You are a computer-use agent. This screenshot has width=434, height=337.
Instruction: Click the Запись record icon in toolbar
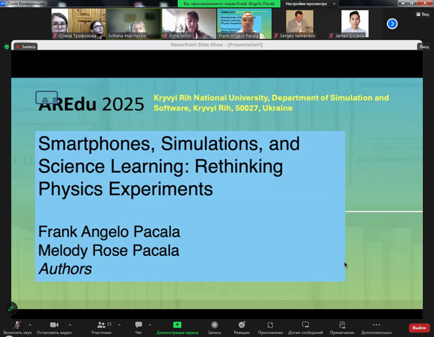pos(215,326)
